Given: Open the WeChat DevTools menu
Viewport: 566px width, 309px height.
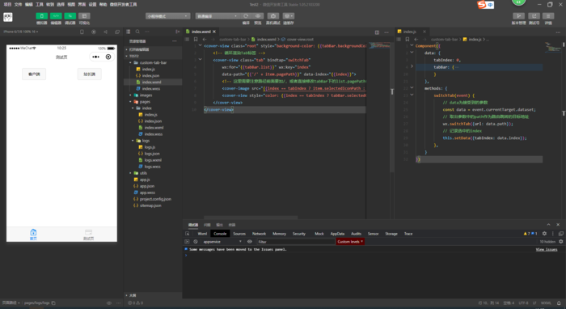Looking at the screenshot, I should point(124,4).
